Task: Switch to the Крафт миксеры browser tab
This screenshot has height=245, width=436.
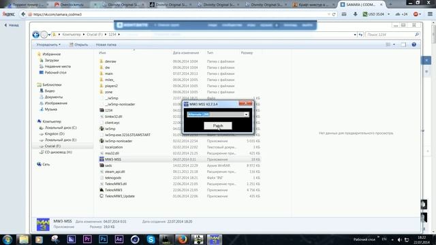Action: click(x=314, y=5)
